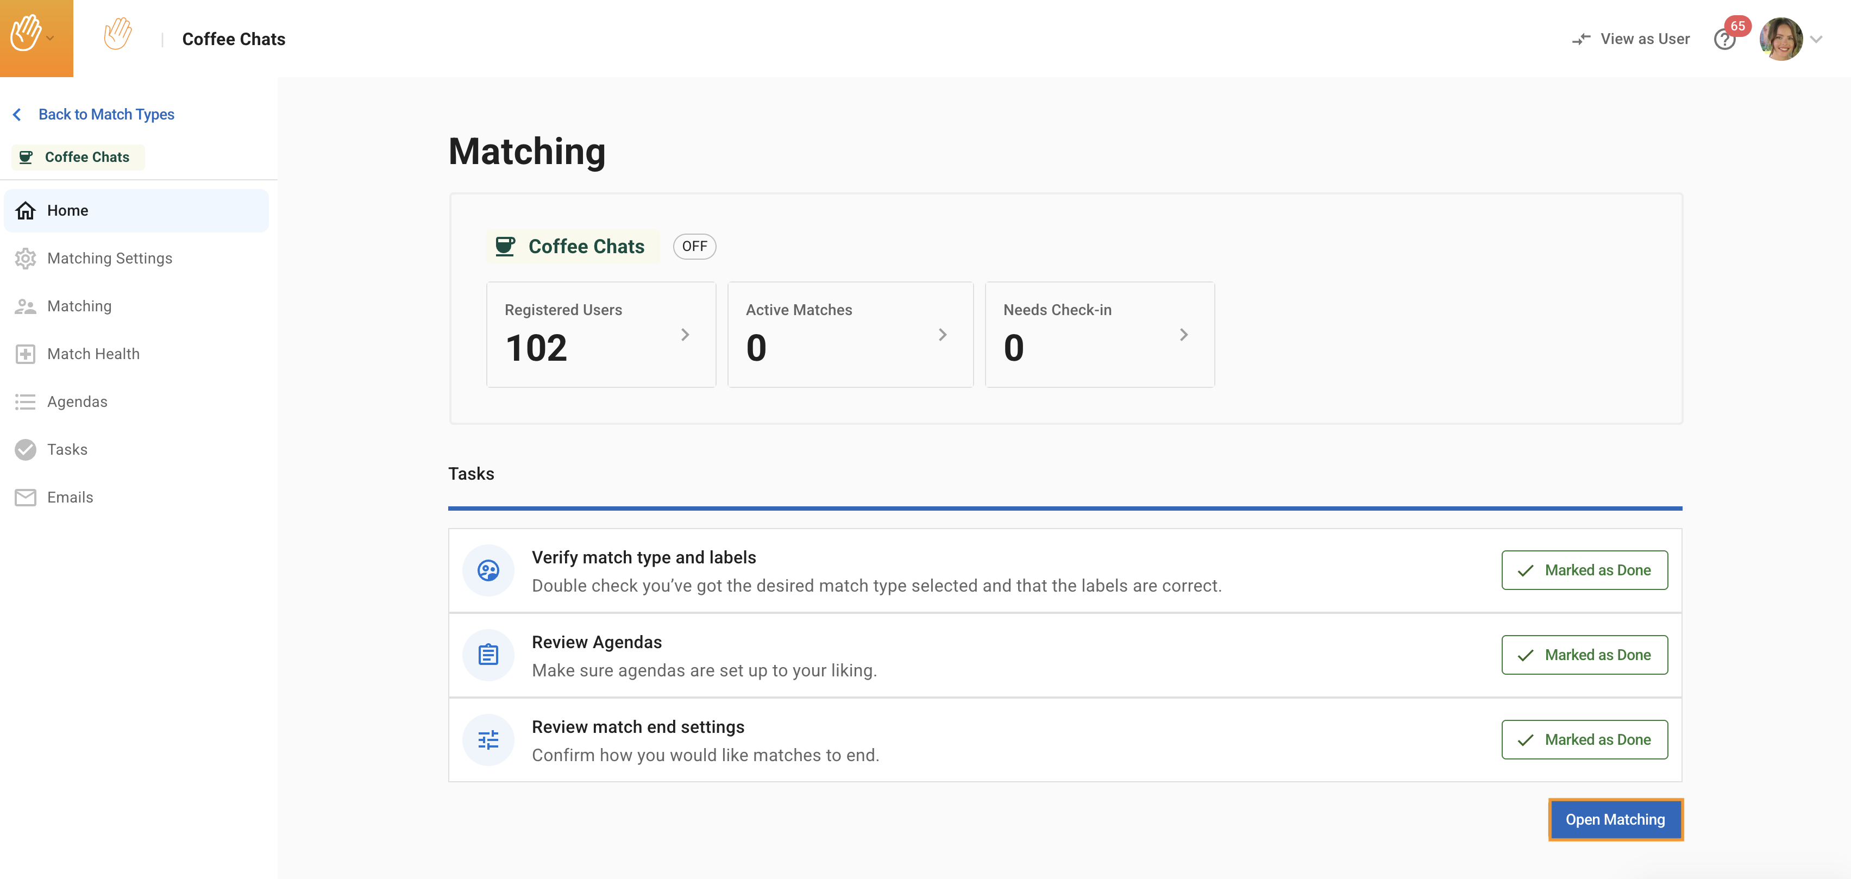Click the match end settings sliders icon
1851x879 pixels.
click(488, 739)
